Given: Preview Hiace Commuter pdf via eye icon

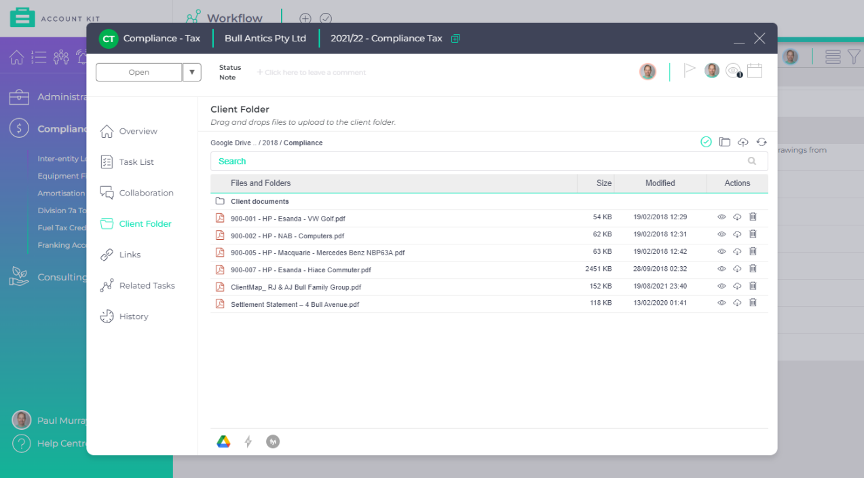Looking at the screenshot, I should pyautogui.click(x=721, y=269).
